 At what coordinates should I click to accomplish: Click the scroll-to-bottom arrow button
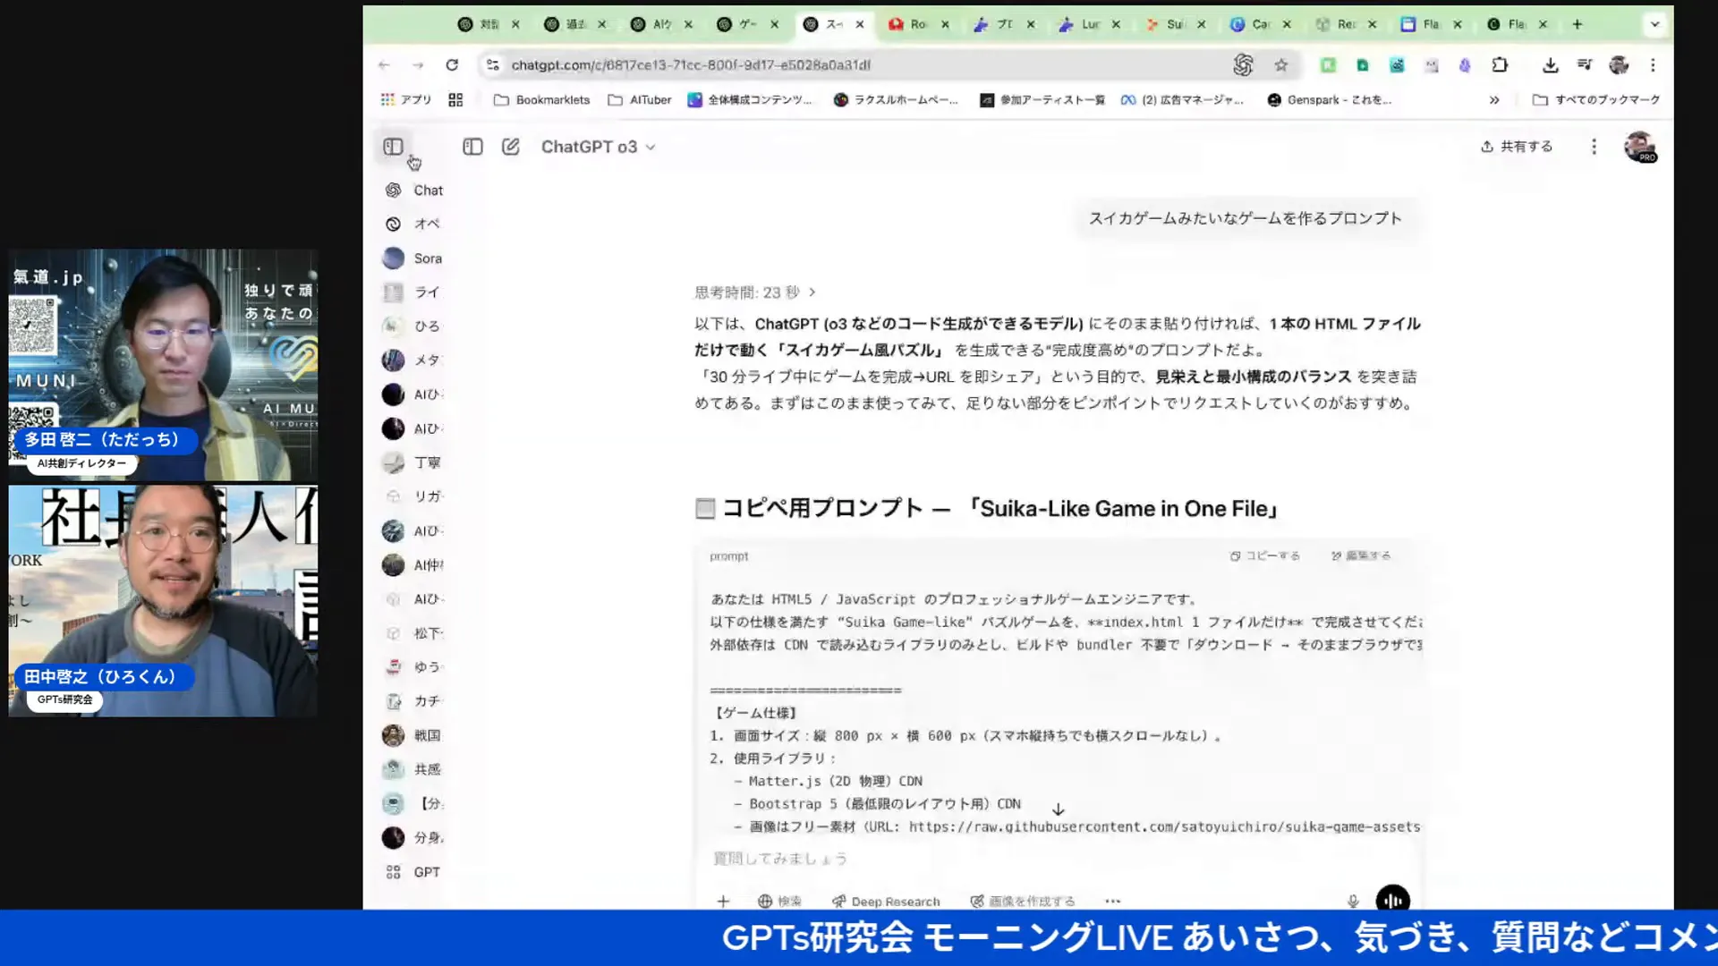coord(1058,809)
